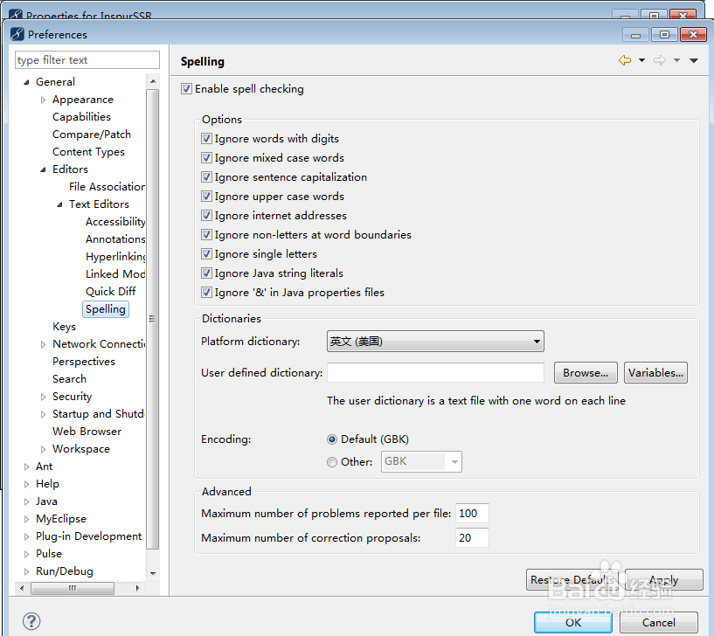This screenshot has width=714, height=636.
Task: Select Spelling in the tree
Action: tap(106, 309)
